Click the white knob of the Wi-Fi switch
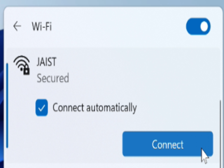Screen dimensions: 224x168 204,26
